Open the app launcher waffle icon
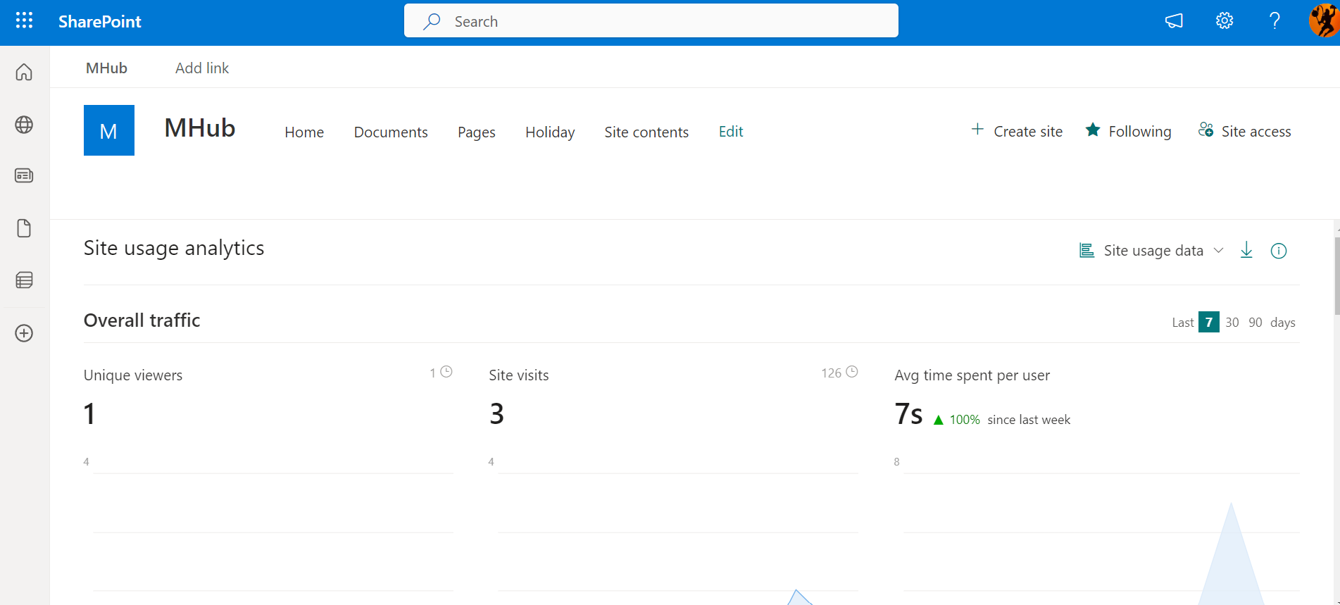The image size is (1340, 605). coord(24,21)
